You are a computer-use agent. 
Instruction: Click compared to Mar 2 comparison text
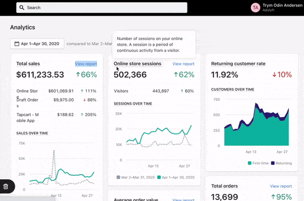coord(89,44)
